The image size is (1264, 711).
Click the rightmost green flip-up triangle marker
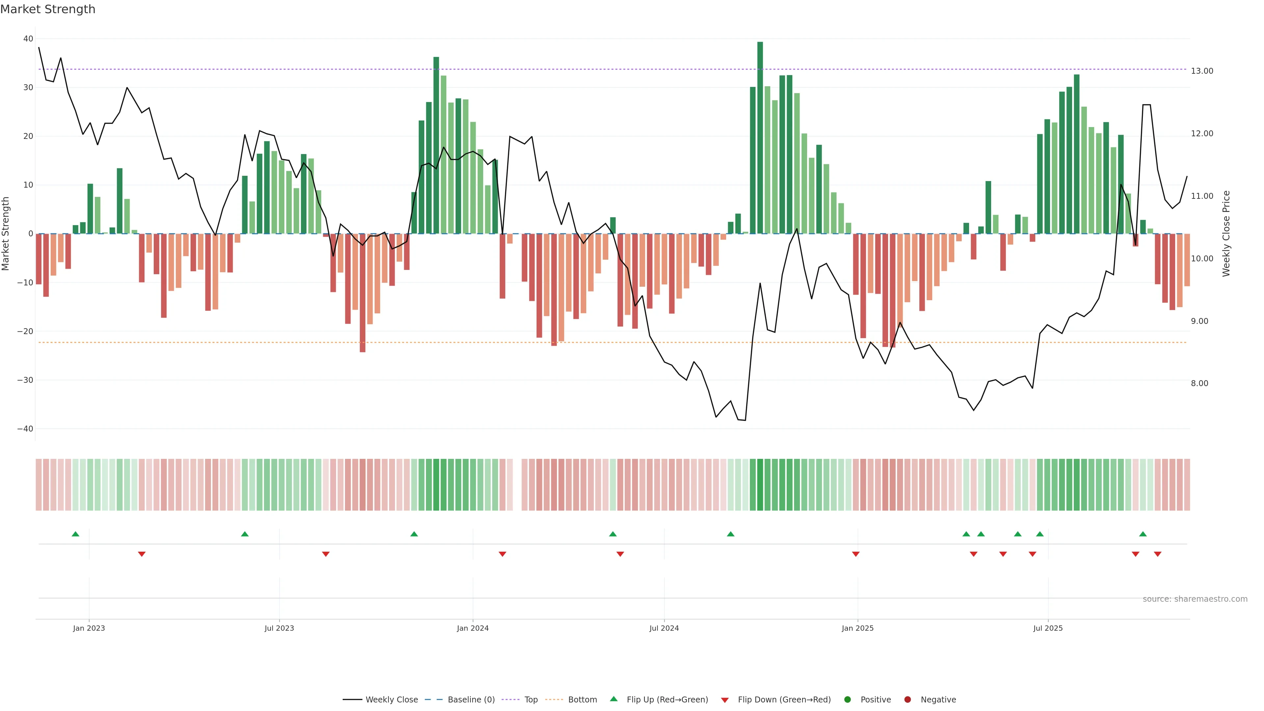[1143, 534]
